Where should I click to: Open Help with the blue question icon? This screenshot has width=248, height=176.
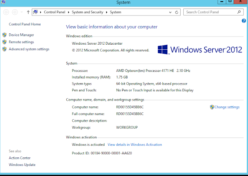click(x=244, y=21)
